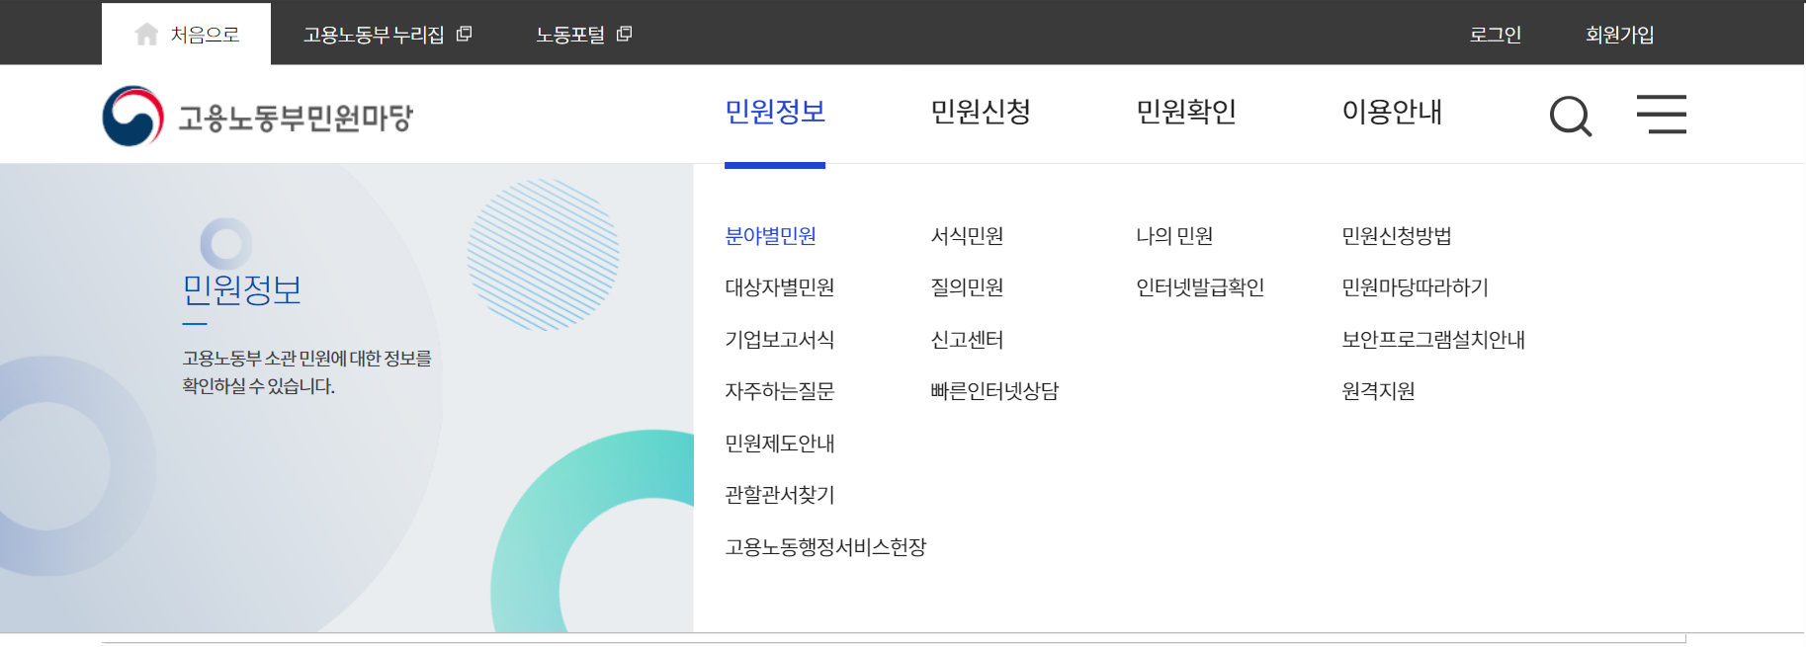Open the hamburger full menu icon

[x=1662, y=115]
